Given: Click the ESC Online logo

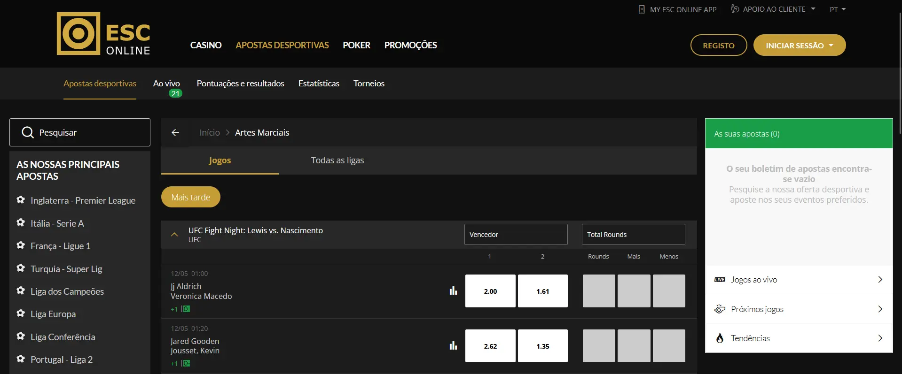Looking at the screenshot, I should (103, 34).
